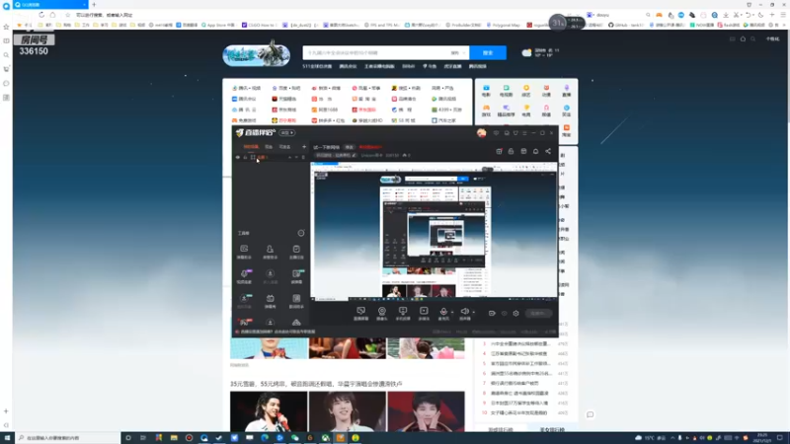Click the magnifier icon at the page top-right
The width and height of the screenshot is (790, 444).
pos(753,38)
